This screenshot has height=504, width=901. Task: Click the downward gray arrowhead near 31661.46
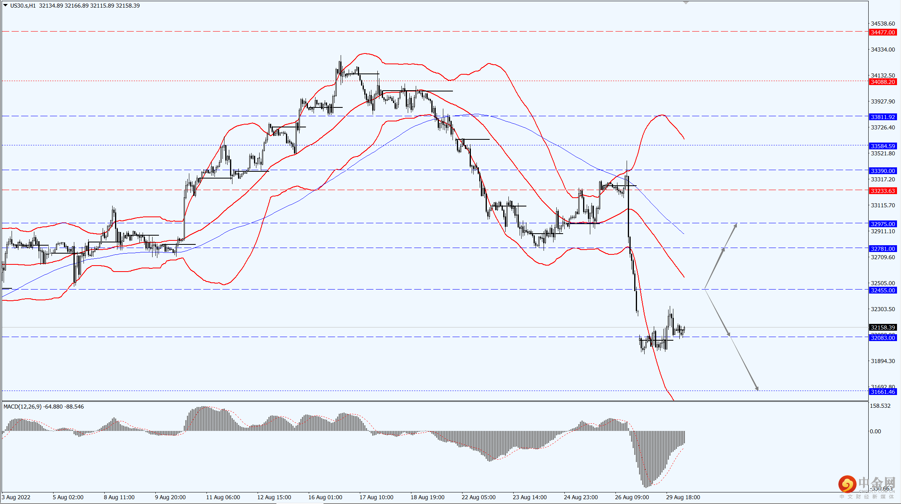coord(756,388)
